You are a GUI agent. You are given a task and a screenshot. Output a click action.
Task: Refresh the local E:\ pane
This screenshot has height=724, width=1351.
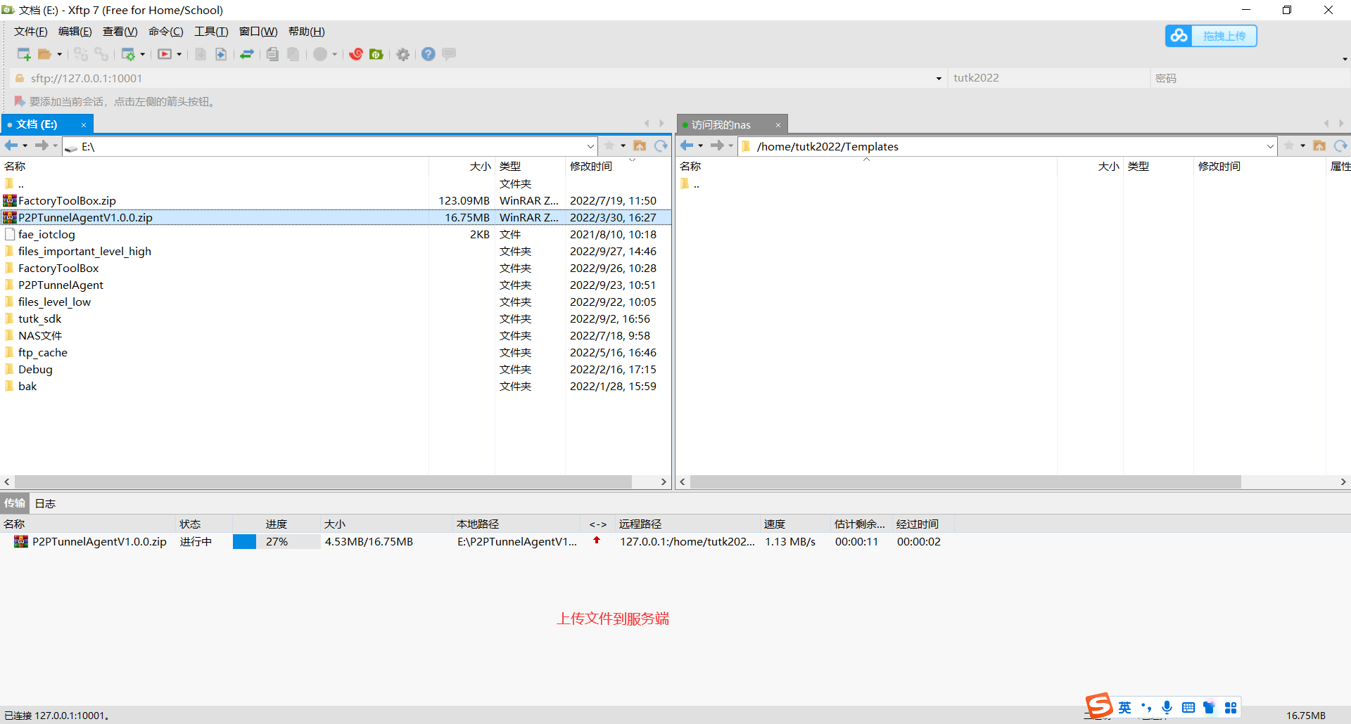(661, 146)
